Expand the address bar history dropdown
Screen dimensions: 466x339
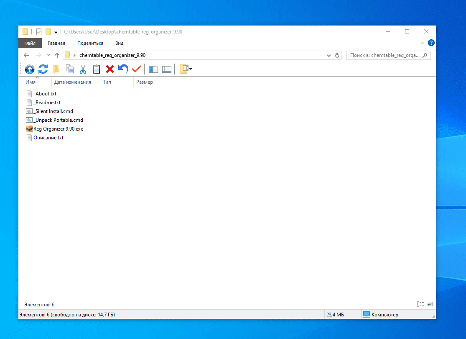click(328, 55)
